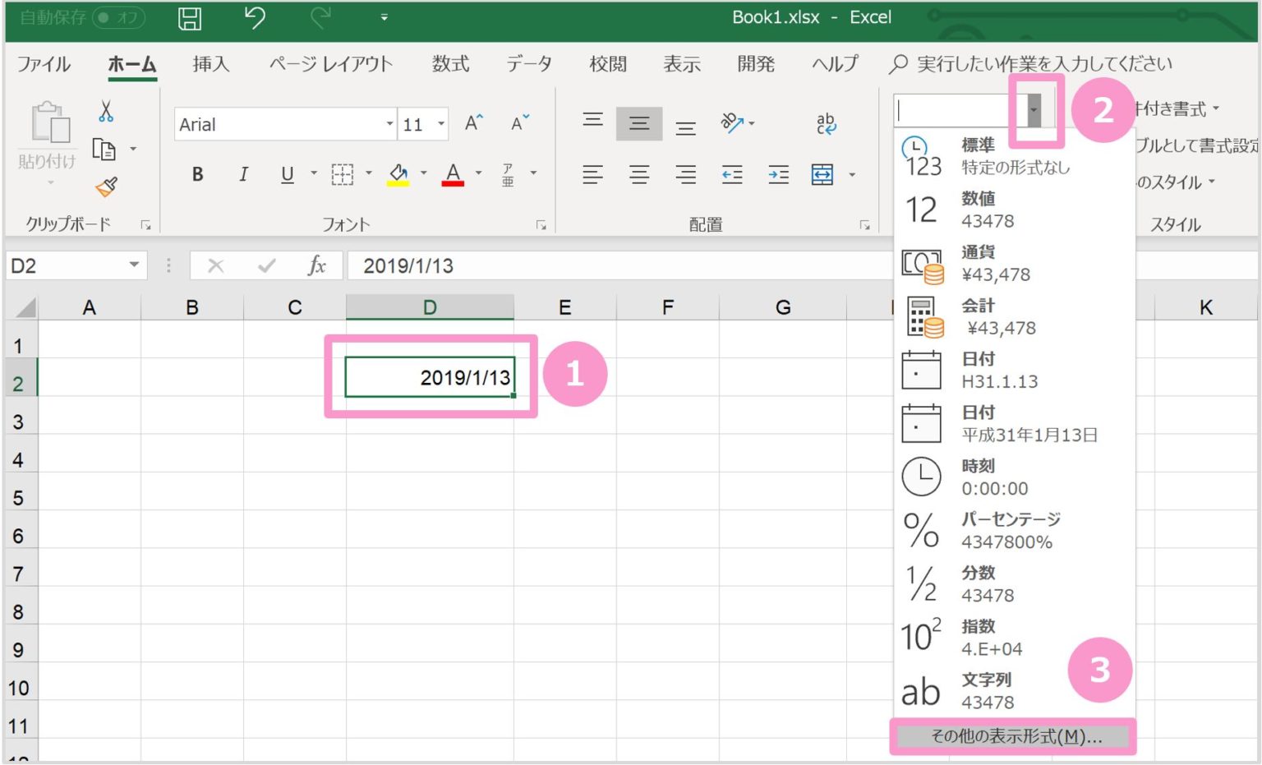Open the Font dialog launcher
This screenshot has width=1262, height=765.
click(x=541, y=224)
